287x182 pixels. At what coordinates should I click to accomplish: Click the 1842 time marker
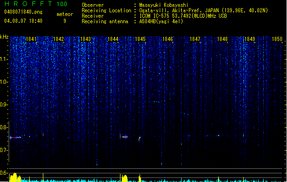[58, 39]
